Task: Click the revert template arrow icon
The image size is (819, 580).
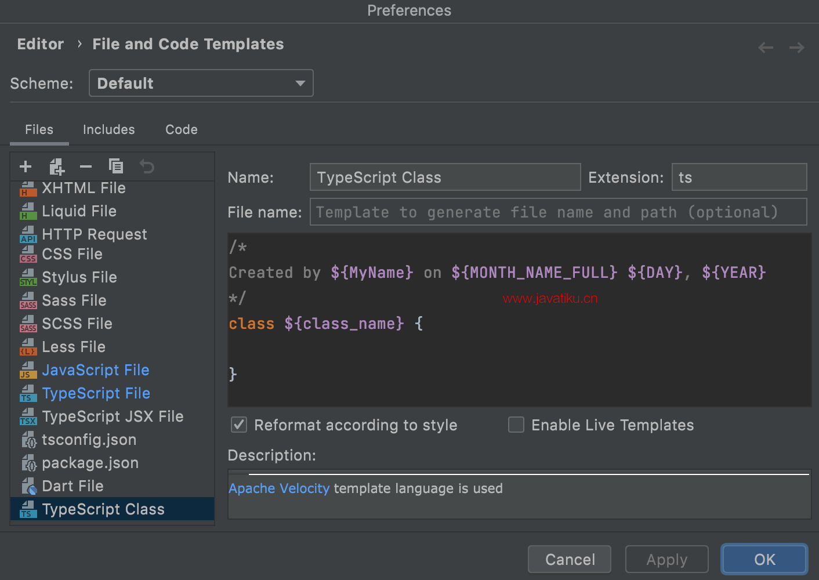Action: pyautogui.click(x=147, y=166)
